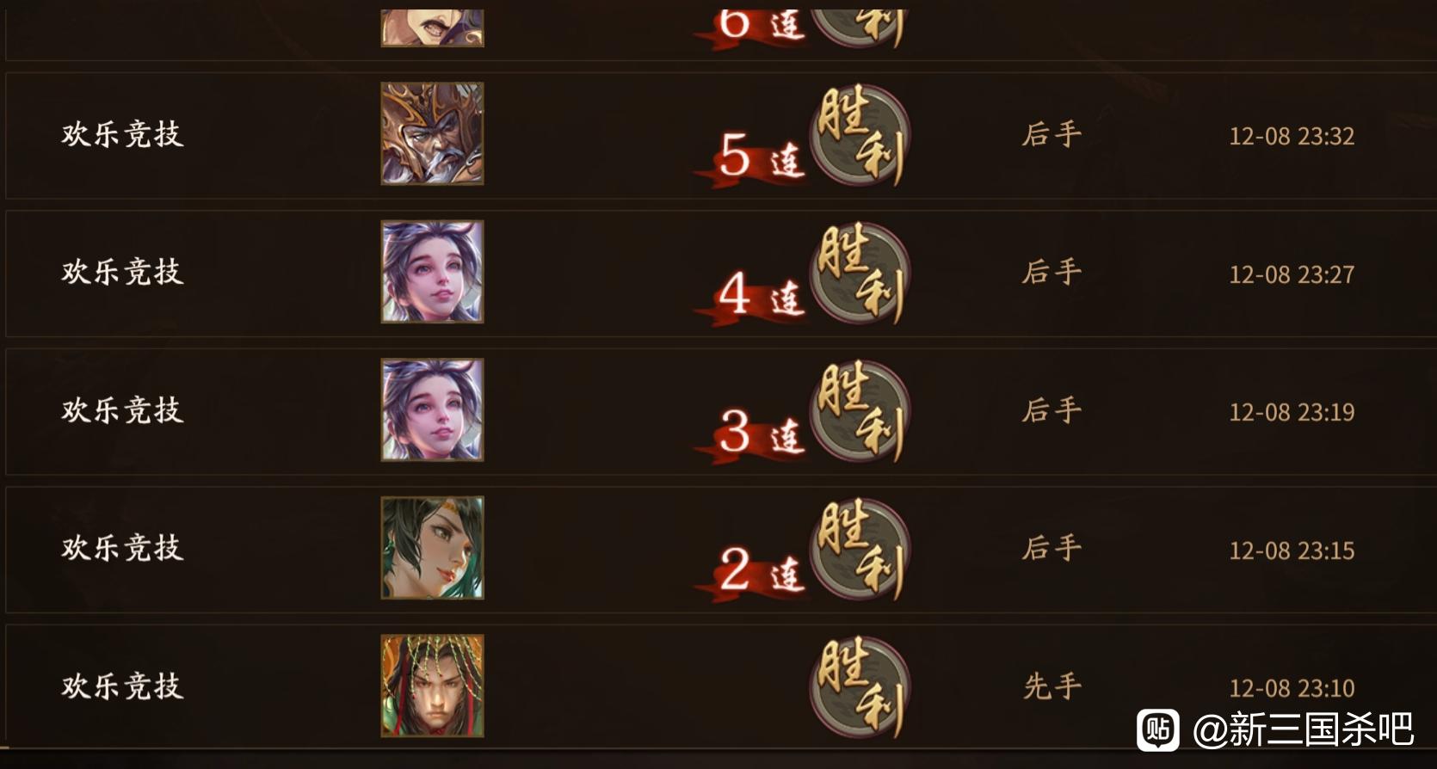Open the hero portrait in the 23:19 match
The image size is (1437, 769).
(x=432, y=409)
